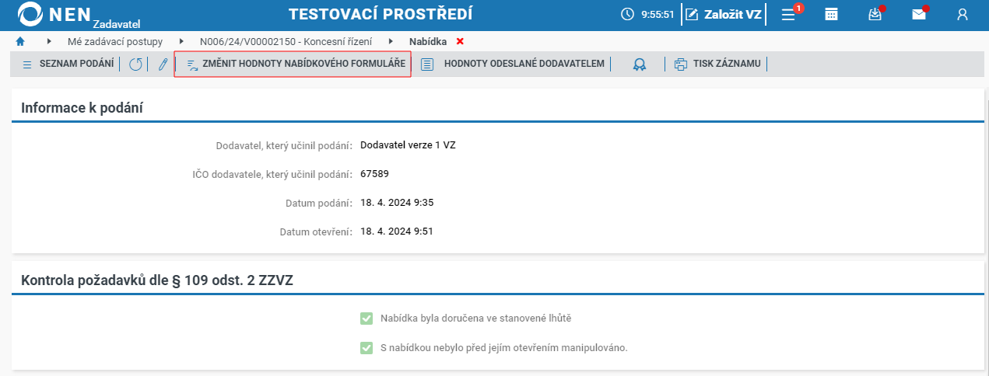989x376 pixels.
Task: Expand arrow before 'Nabídka' breadcrumb
Action: click(391, 41)
